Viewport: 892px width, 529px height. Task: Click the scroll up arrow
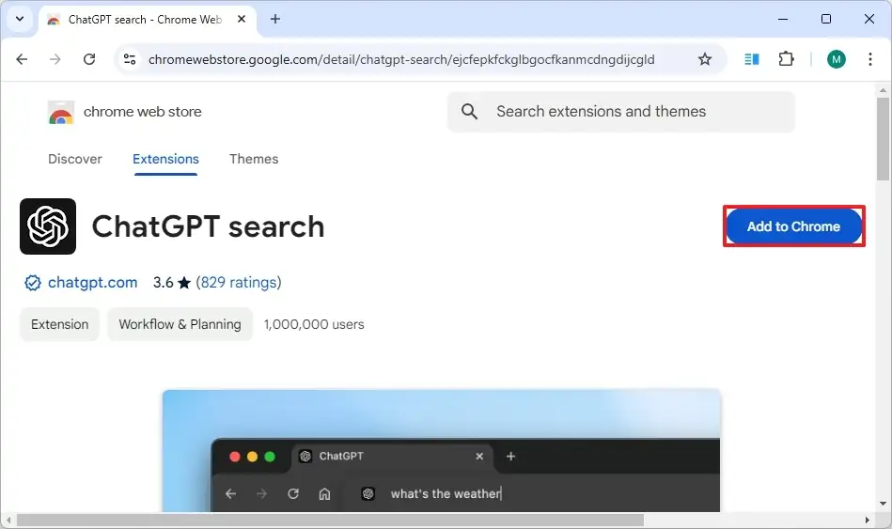point(883,90)
